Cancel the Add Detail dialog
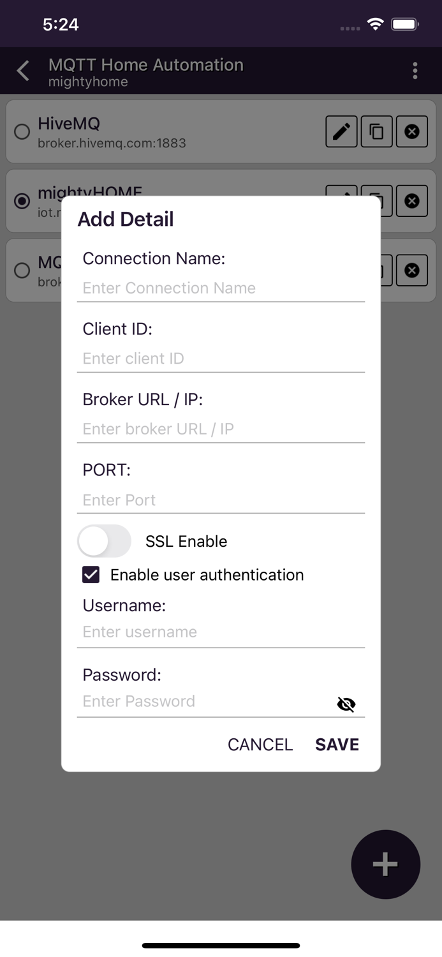The width and height of the screenshot is (442, 957). [x=260, y=744]
